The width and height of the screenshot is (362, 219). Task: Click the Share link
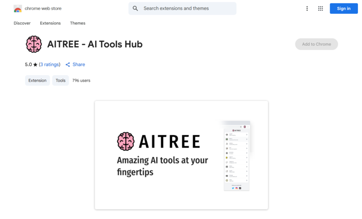pos(79,65)
